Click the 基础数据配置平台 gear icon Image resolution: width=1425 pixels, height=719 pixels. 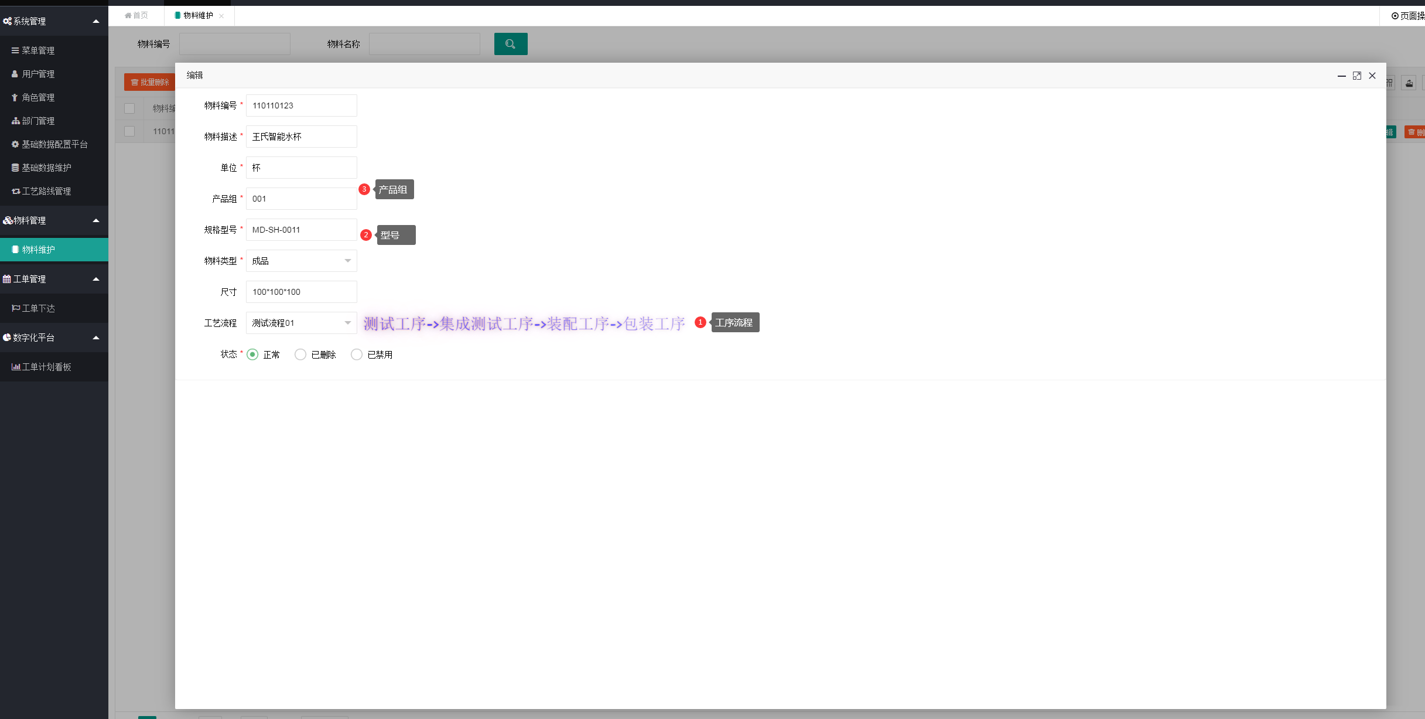pos(15,144)
